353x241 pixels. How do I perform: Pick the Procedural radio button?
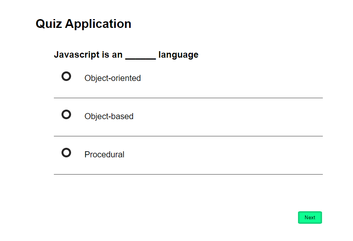click(x=66, y=153)
